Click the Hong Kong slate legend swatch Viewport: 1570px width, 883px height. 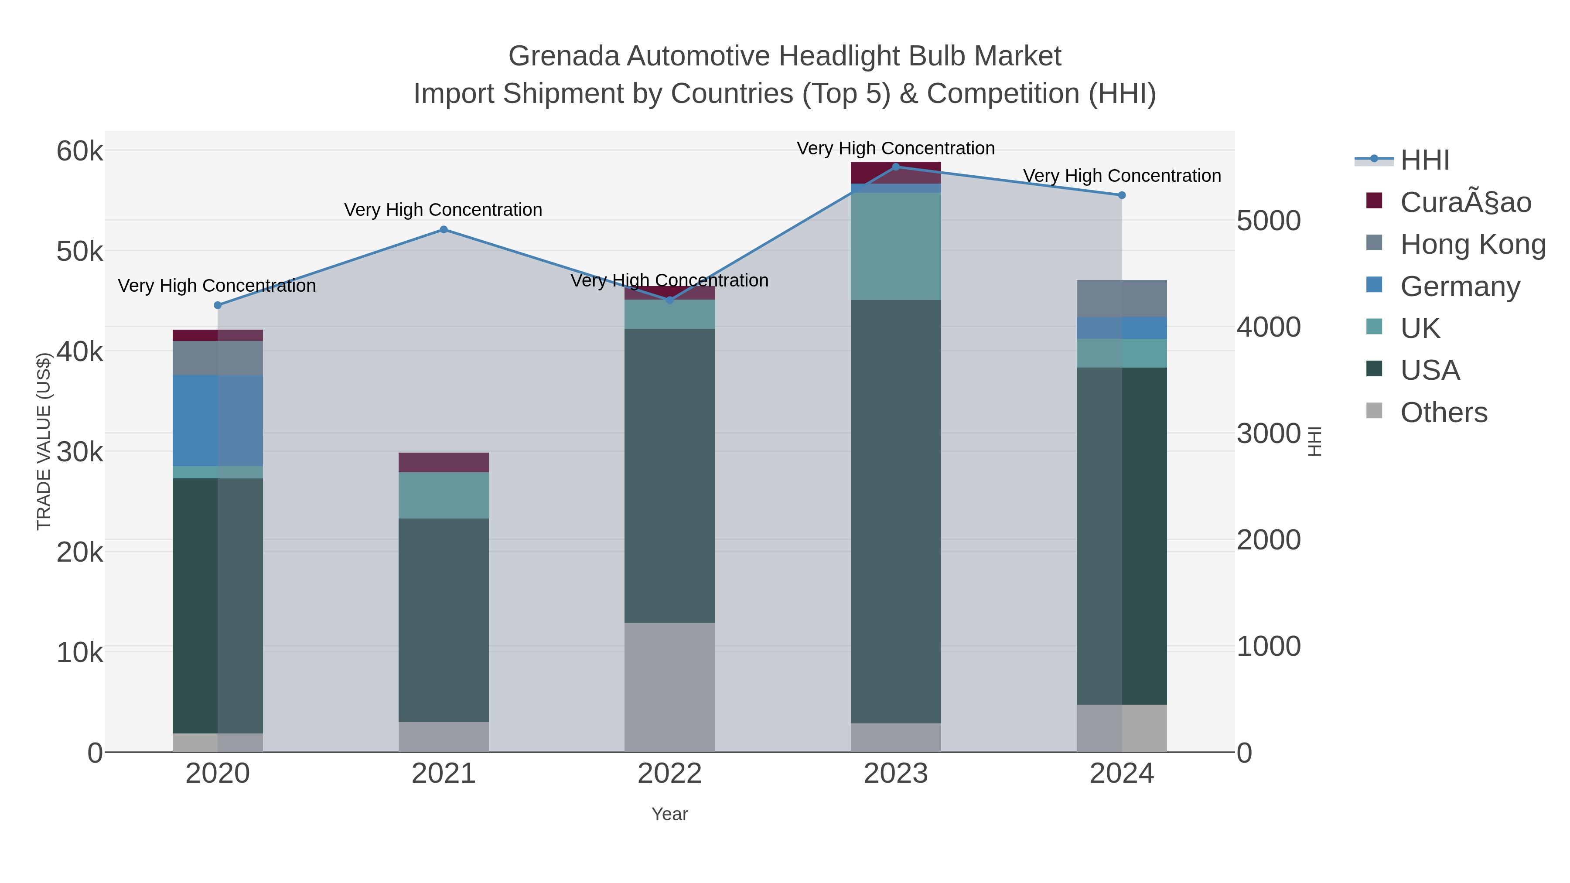(x=1374, y=242)
